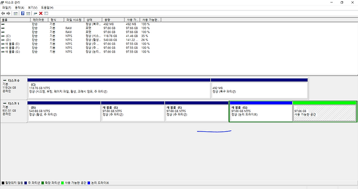Click the blue 논리 드라이브 legend swatch
The height and width of the screenshot is (189, 358).
pos(89,183)
